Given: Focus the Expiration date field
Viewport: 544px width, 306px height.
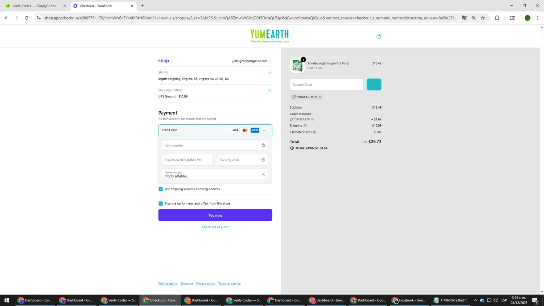Looking at the screenshot, I should [188, 160].
